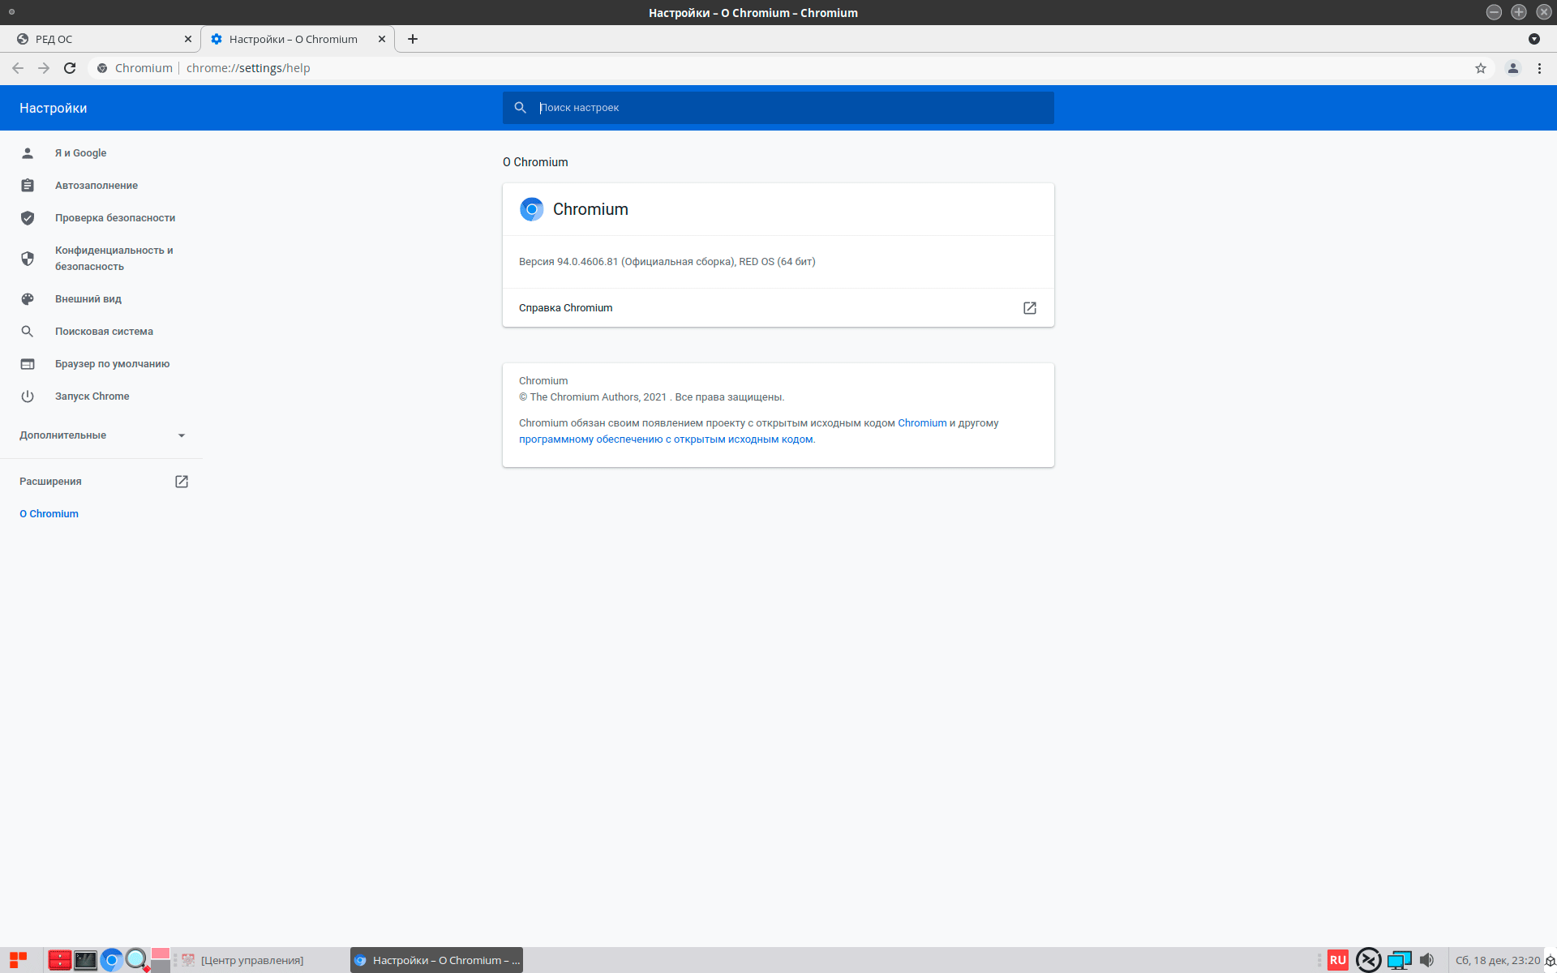Switch to the РЕД ОС tab

[97, 39]
